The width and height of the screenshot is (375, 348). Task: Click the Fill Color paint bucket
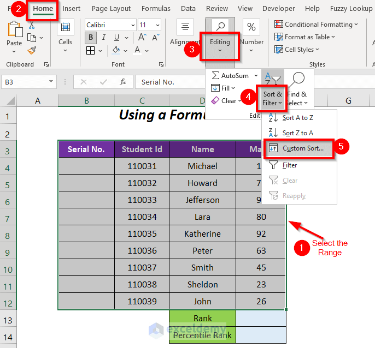pos(116,50)
